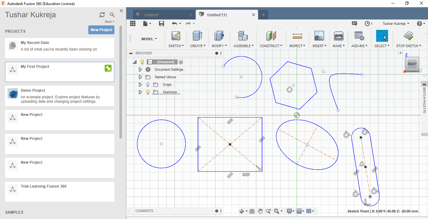This screenshot has width=428, height=219.
Task: Toggle Origin folder light bulb
Action: point(148,85)
